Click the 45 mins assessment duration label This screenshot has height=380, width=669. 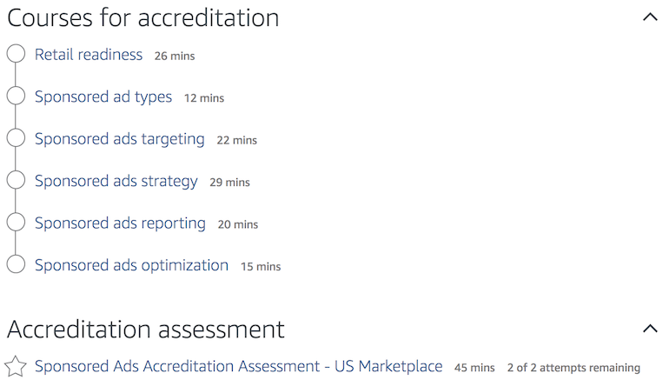click(x=474, y=368)
